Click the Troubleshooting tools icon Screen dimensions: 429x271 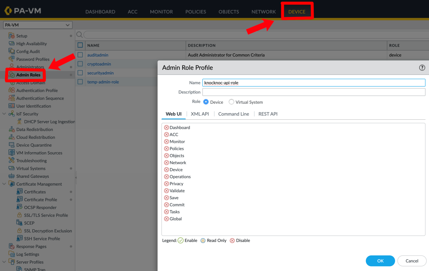point(11,160)
